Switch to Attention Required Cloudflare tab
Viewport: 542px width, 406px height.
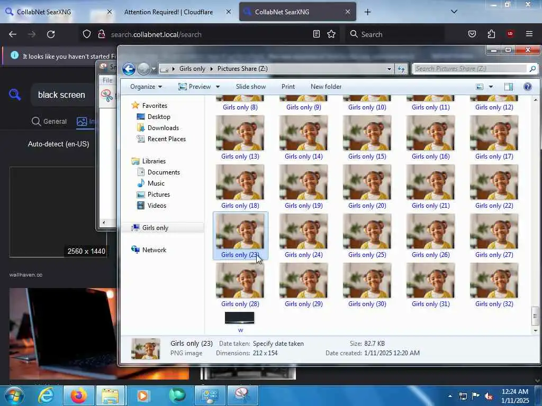[x=168, y=12]
